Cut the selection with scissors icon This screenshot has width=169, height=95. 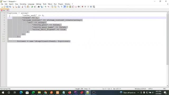point(22,7)
